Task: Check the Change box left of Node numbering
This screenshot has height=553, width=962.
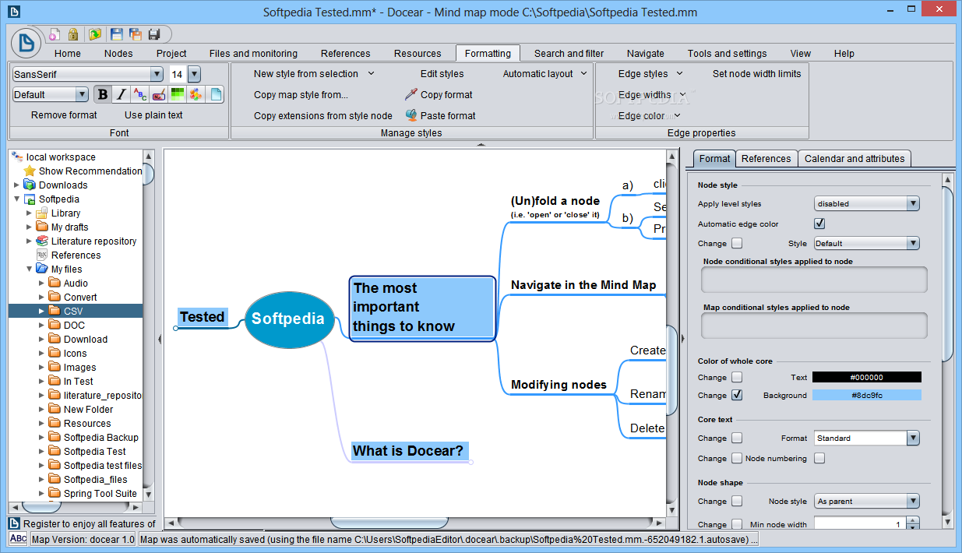Action: (737, 458)
